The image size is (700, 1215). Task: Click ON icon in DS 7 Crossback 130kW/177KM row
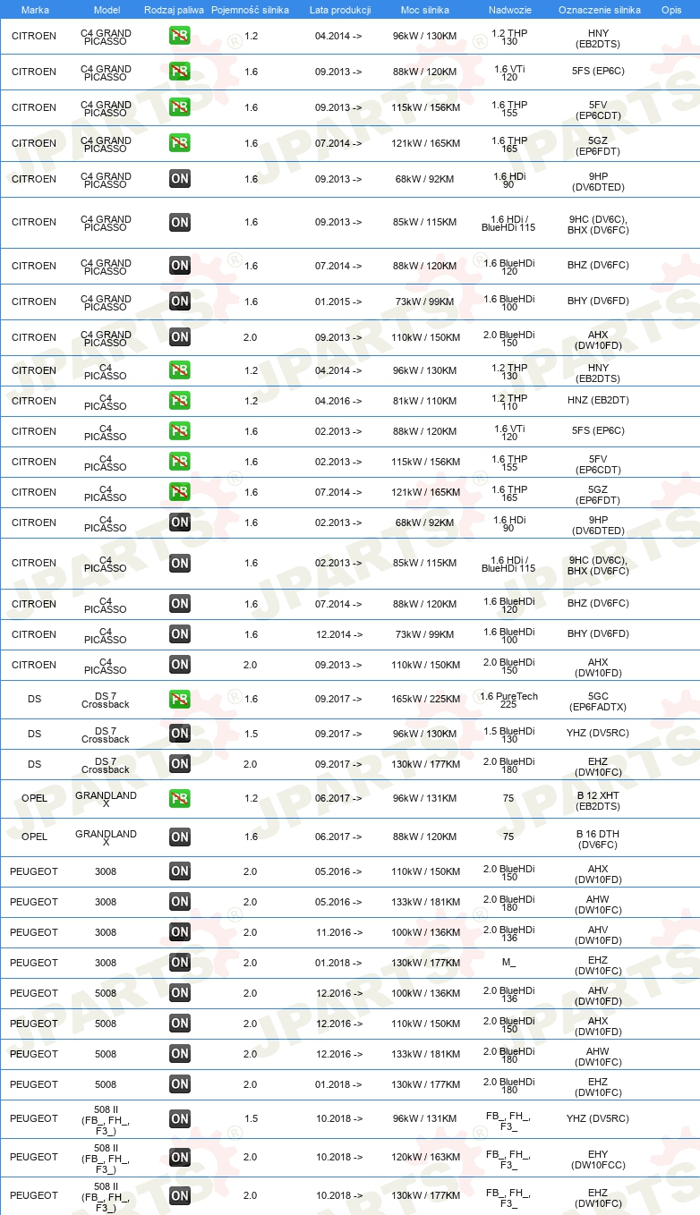tap(180, 764)
